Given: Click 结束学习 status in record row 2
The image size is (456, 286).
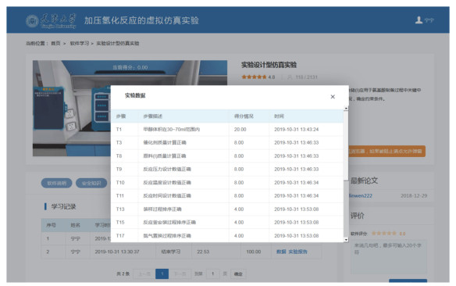Looking at the screenshot, I should tap(171, 252).
